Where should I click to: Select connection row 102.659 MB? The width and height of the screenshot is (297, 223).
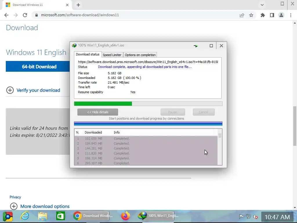[146, 139]
